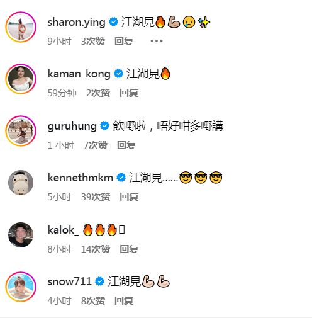
Task: View snow711's avatar story
Action: (21, 287)
